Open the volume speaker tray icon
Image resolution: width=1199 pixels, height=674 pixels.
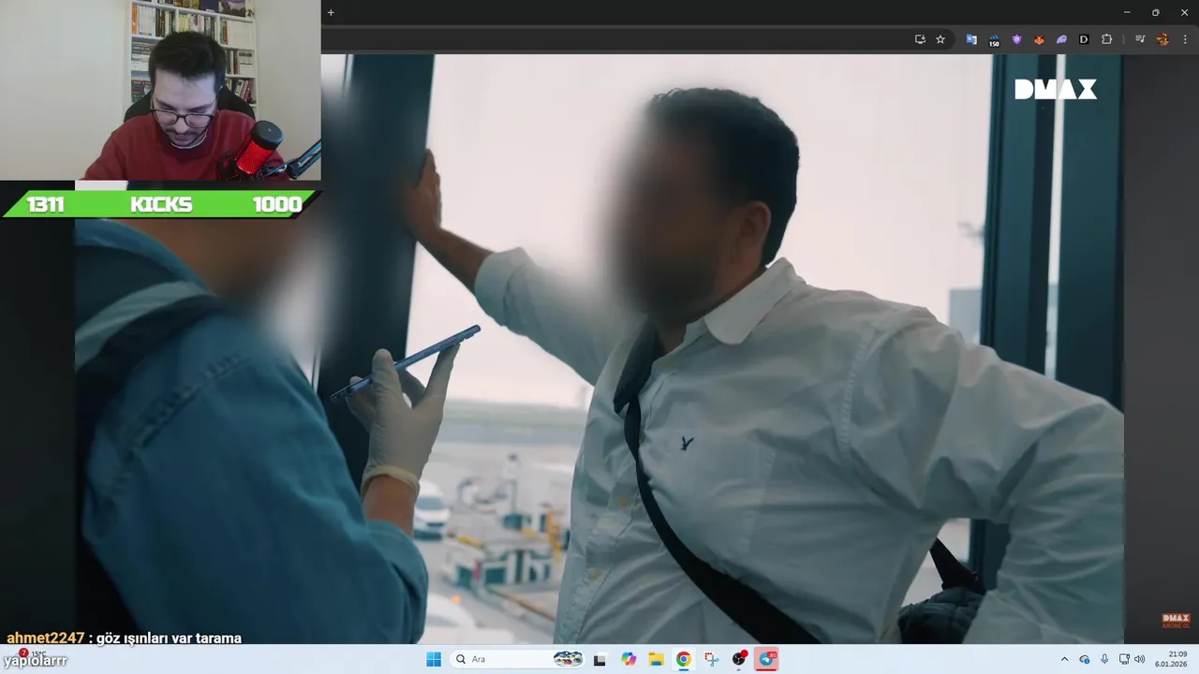(1140, 659)
